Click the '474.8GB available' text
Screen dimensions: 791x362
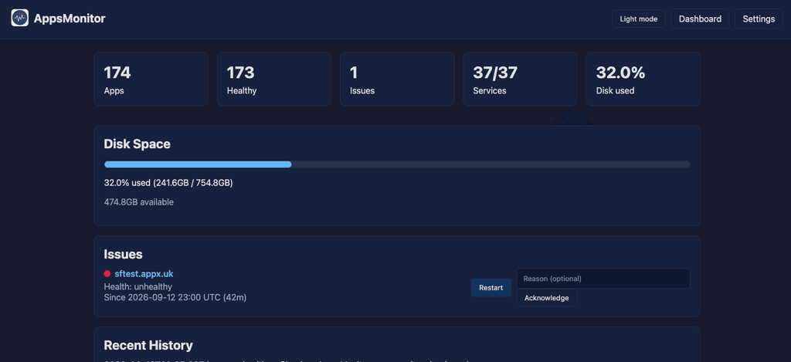click(139, 202)
